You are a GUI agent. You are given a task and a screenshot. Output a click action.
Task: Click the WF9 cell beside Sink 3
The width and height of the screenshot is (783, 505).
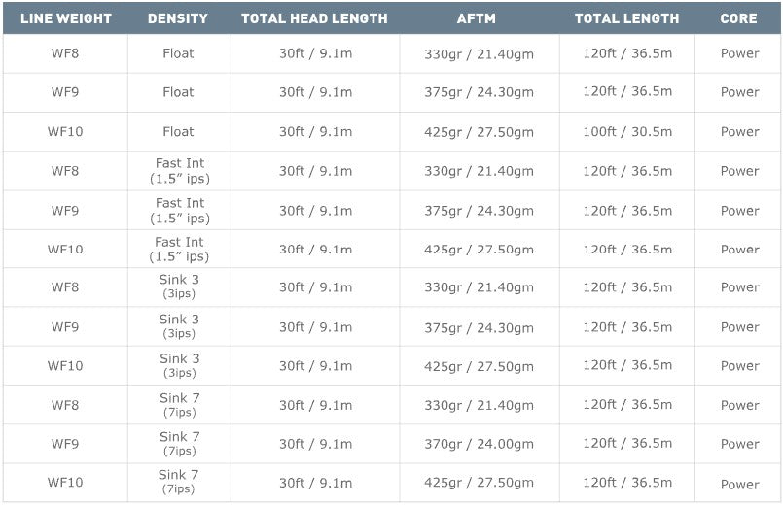(65, 327)
